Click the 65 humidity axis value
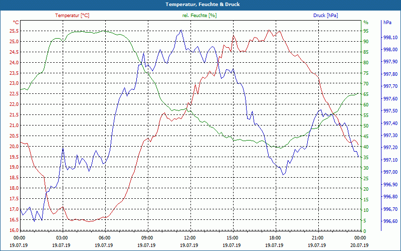Viewport: 401px width, 251px height. (x=366, y=94)
